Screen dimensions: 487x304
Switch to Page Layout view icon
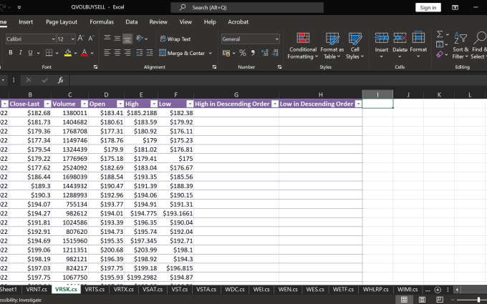tap(422, 300)
